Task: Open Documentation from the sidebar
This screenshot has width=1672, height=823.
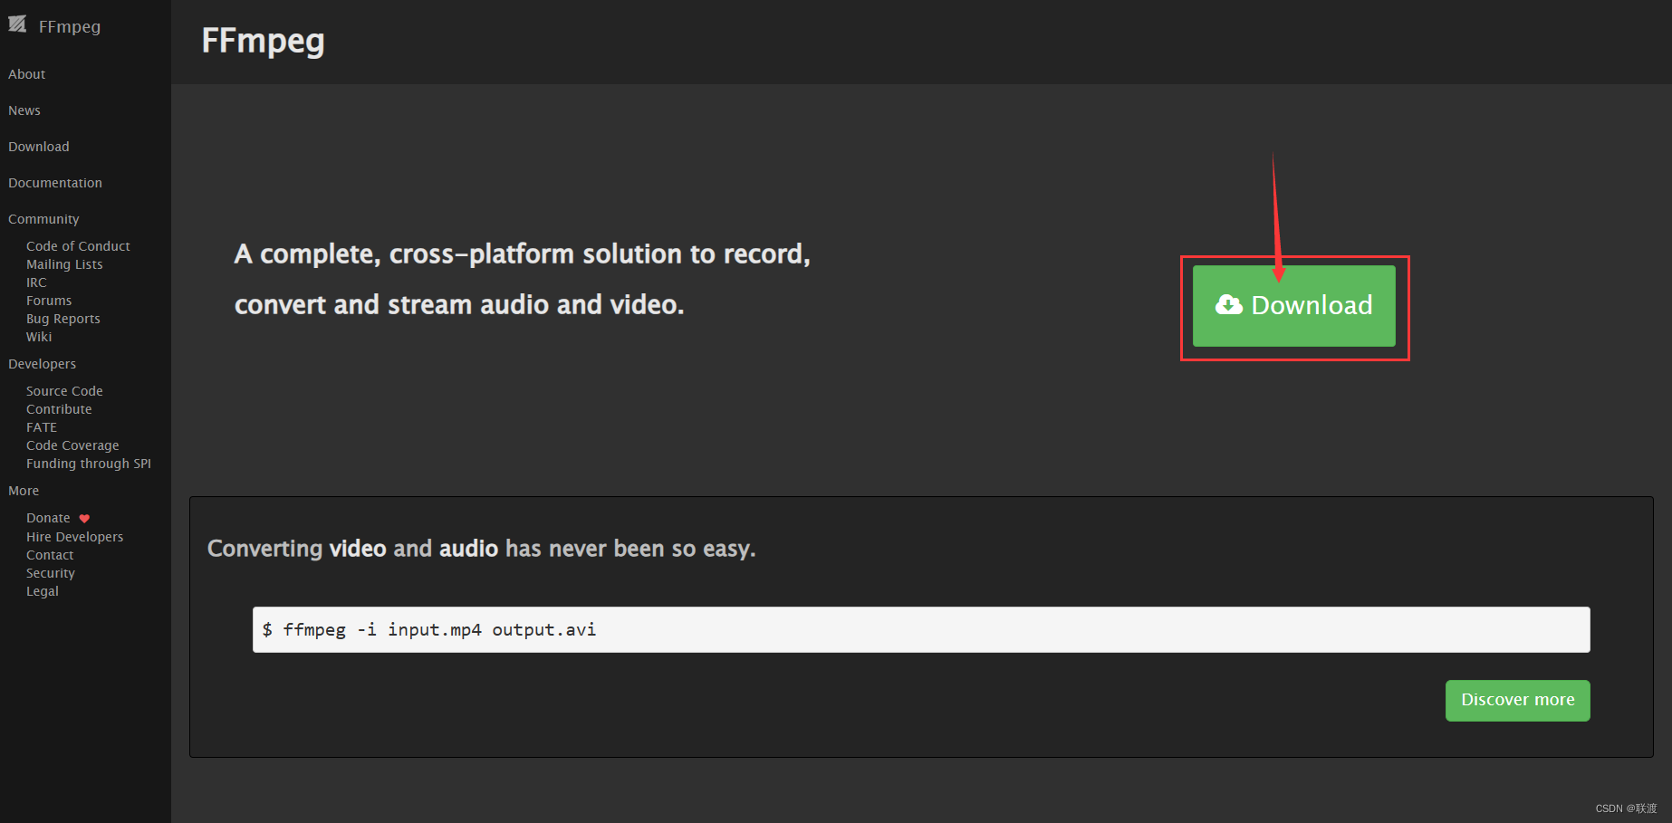Action: (x=55, y=183)
